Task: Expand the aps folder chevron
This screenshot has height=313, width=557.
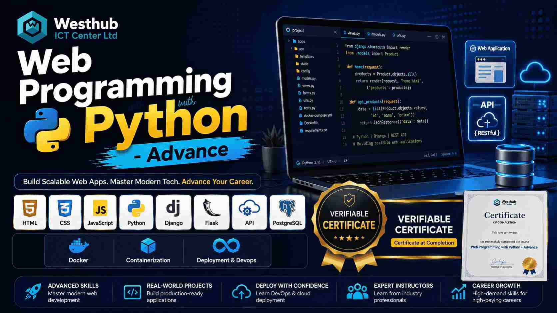Action: (x=291, y=49)
